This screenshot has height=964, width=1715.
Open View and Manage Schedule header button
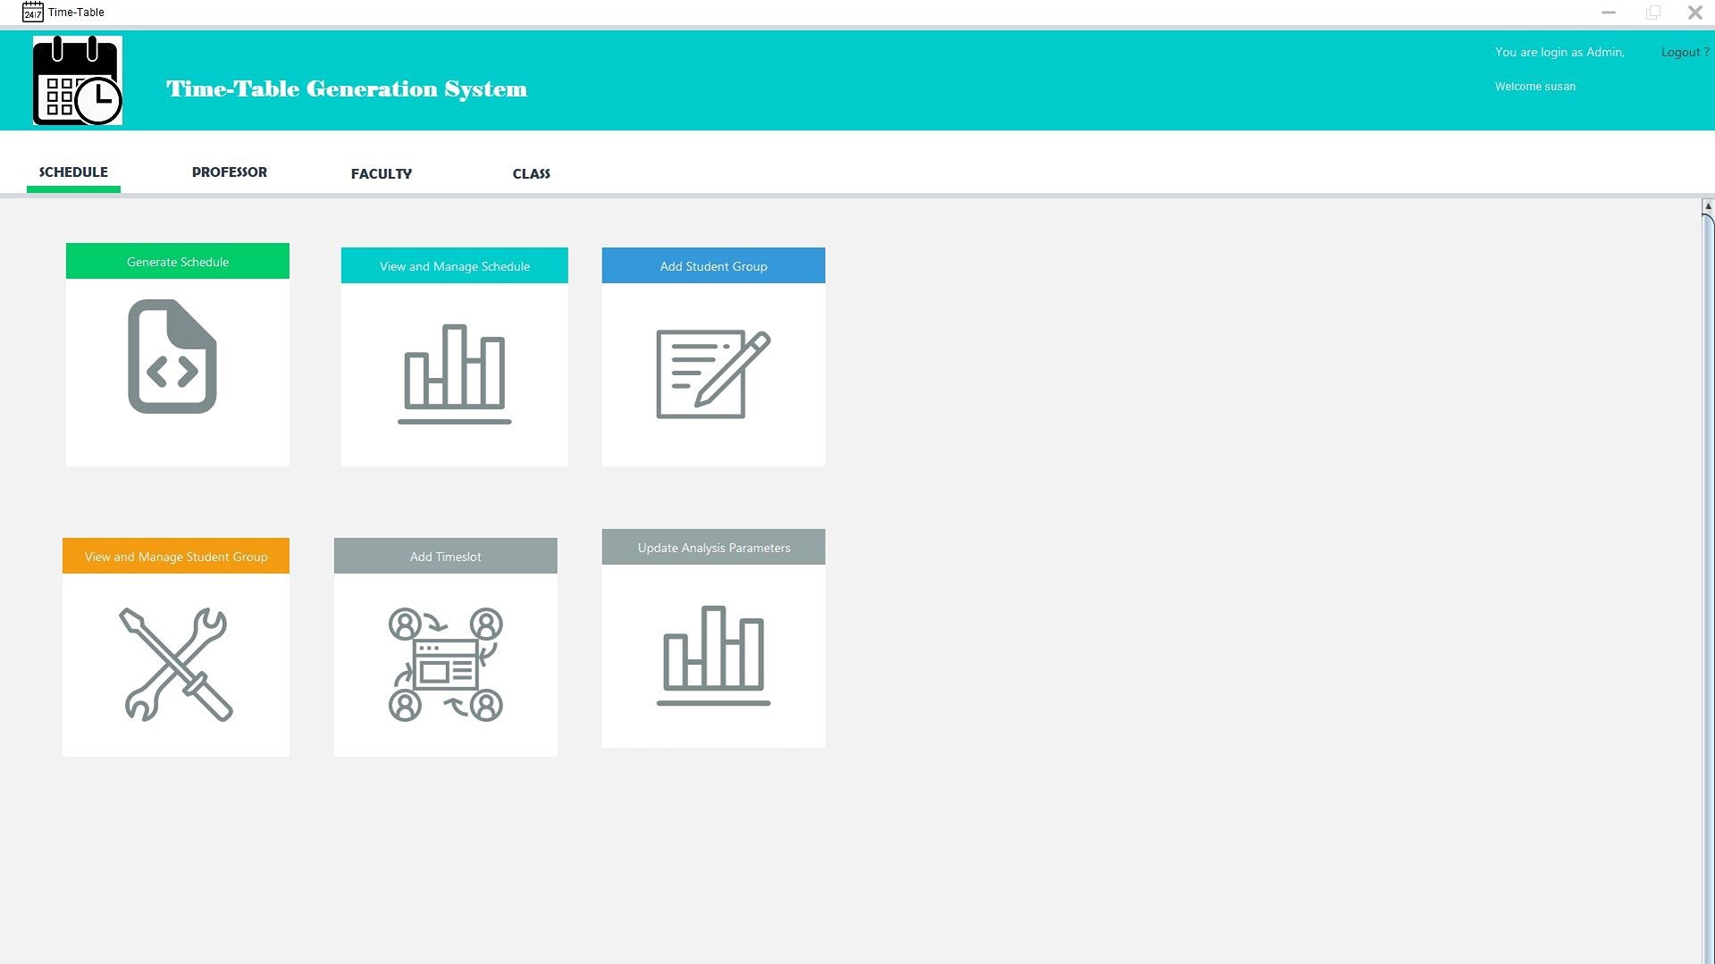coord(454,266)
